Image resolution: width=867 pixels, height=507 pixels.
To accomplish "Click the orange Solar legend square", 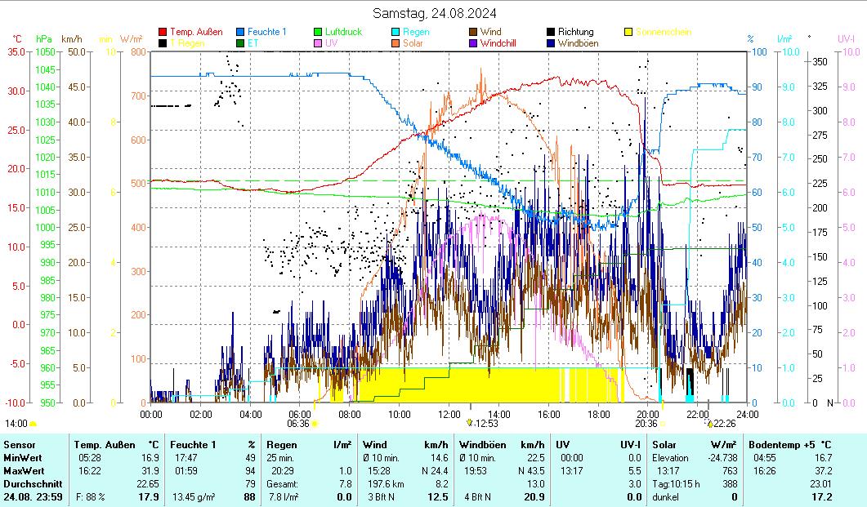I will coord(396,43).
